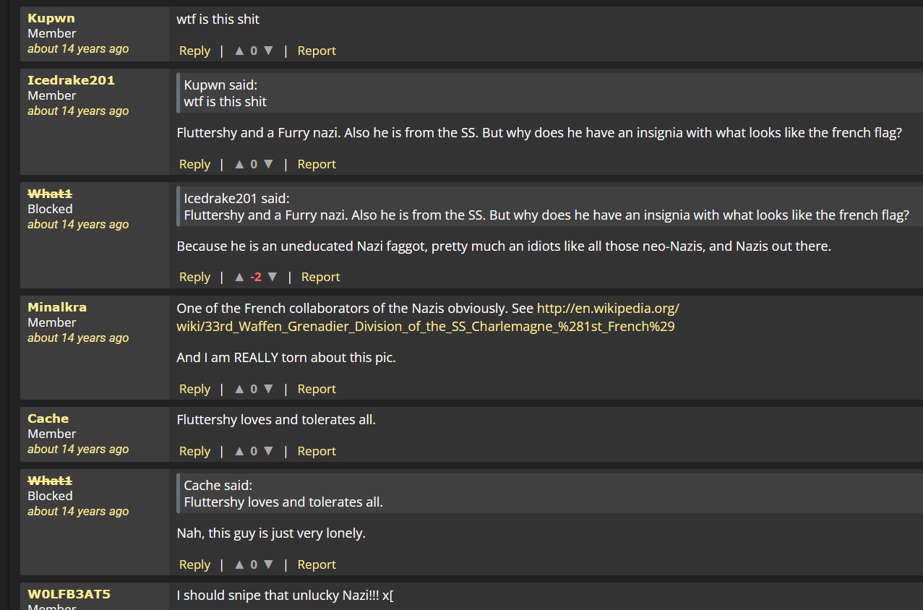This screenshot has width=923, height=610.
Task: Downvote Kupwn's comment
Action: [268, 51]
